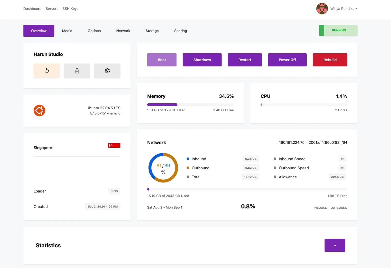Click the Ubuntu logo icon
The width and height of the screenshot is (391, 268).
[39, 111]
